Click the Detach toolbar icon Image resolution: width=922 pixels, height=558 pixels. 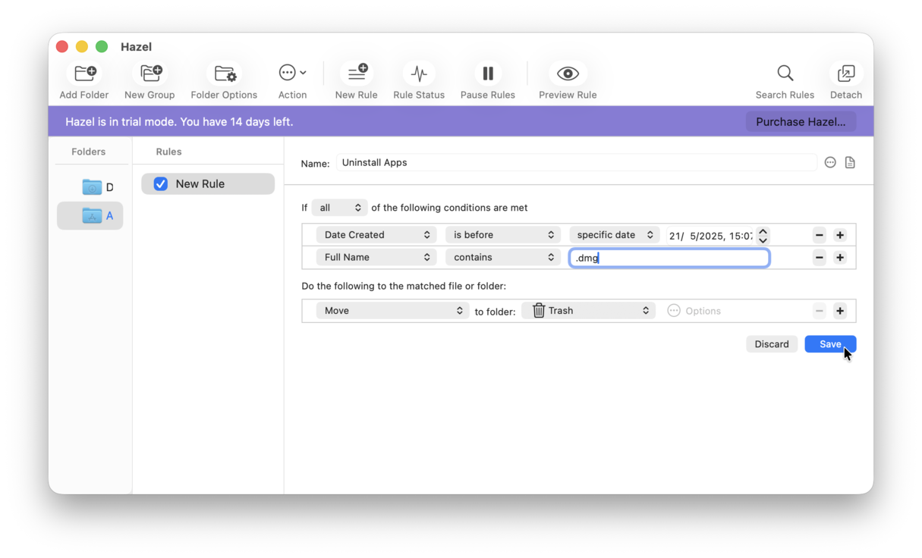pyautogui.click(x=846, y=74)
